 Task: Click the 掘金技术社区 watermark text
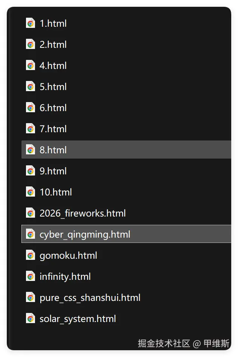pos(164,343)
